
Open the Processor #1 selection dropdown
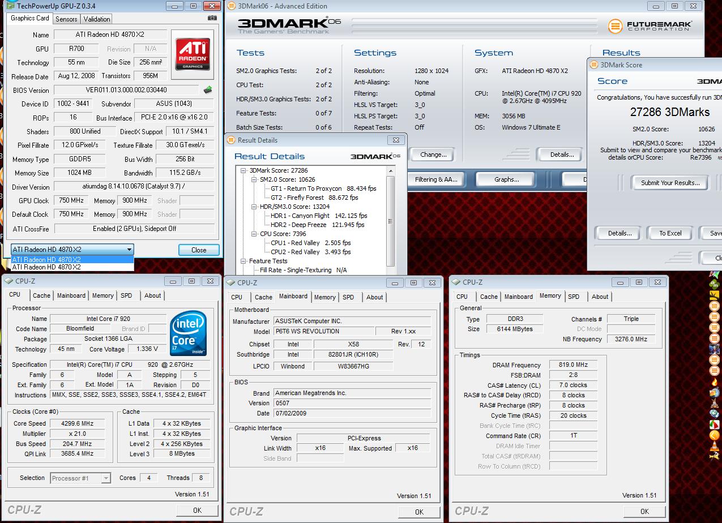[x=80, y=478]
